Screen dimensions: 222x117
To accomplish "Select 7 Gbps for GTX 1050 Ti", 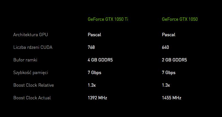I will coord(94,73).
